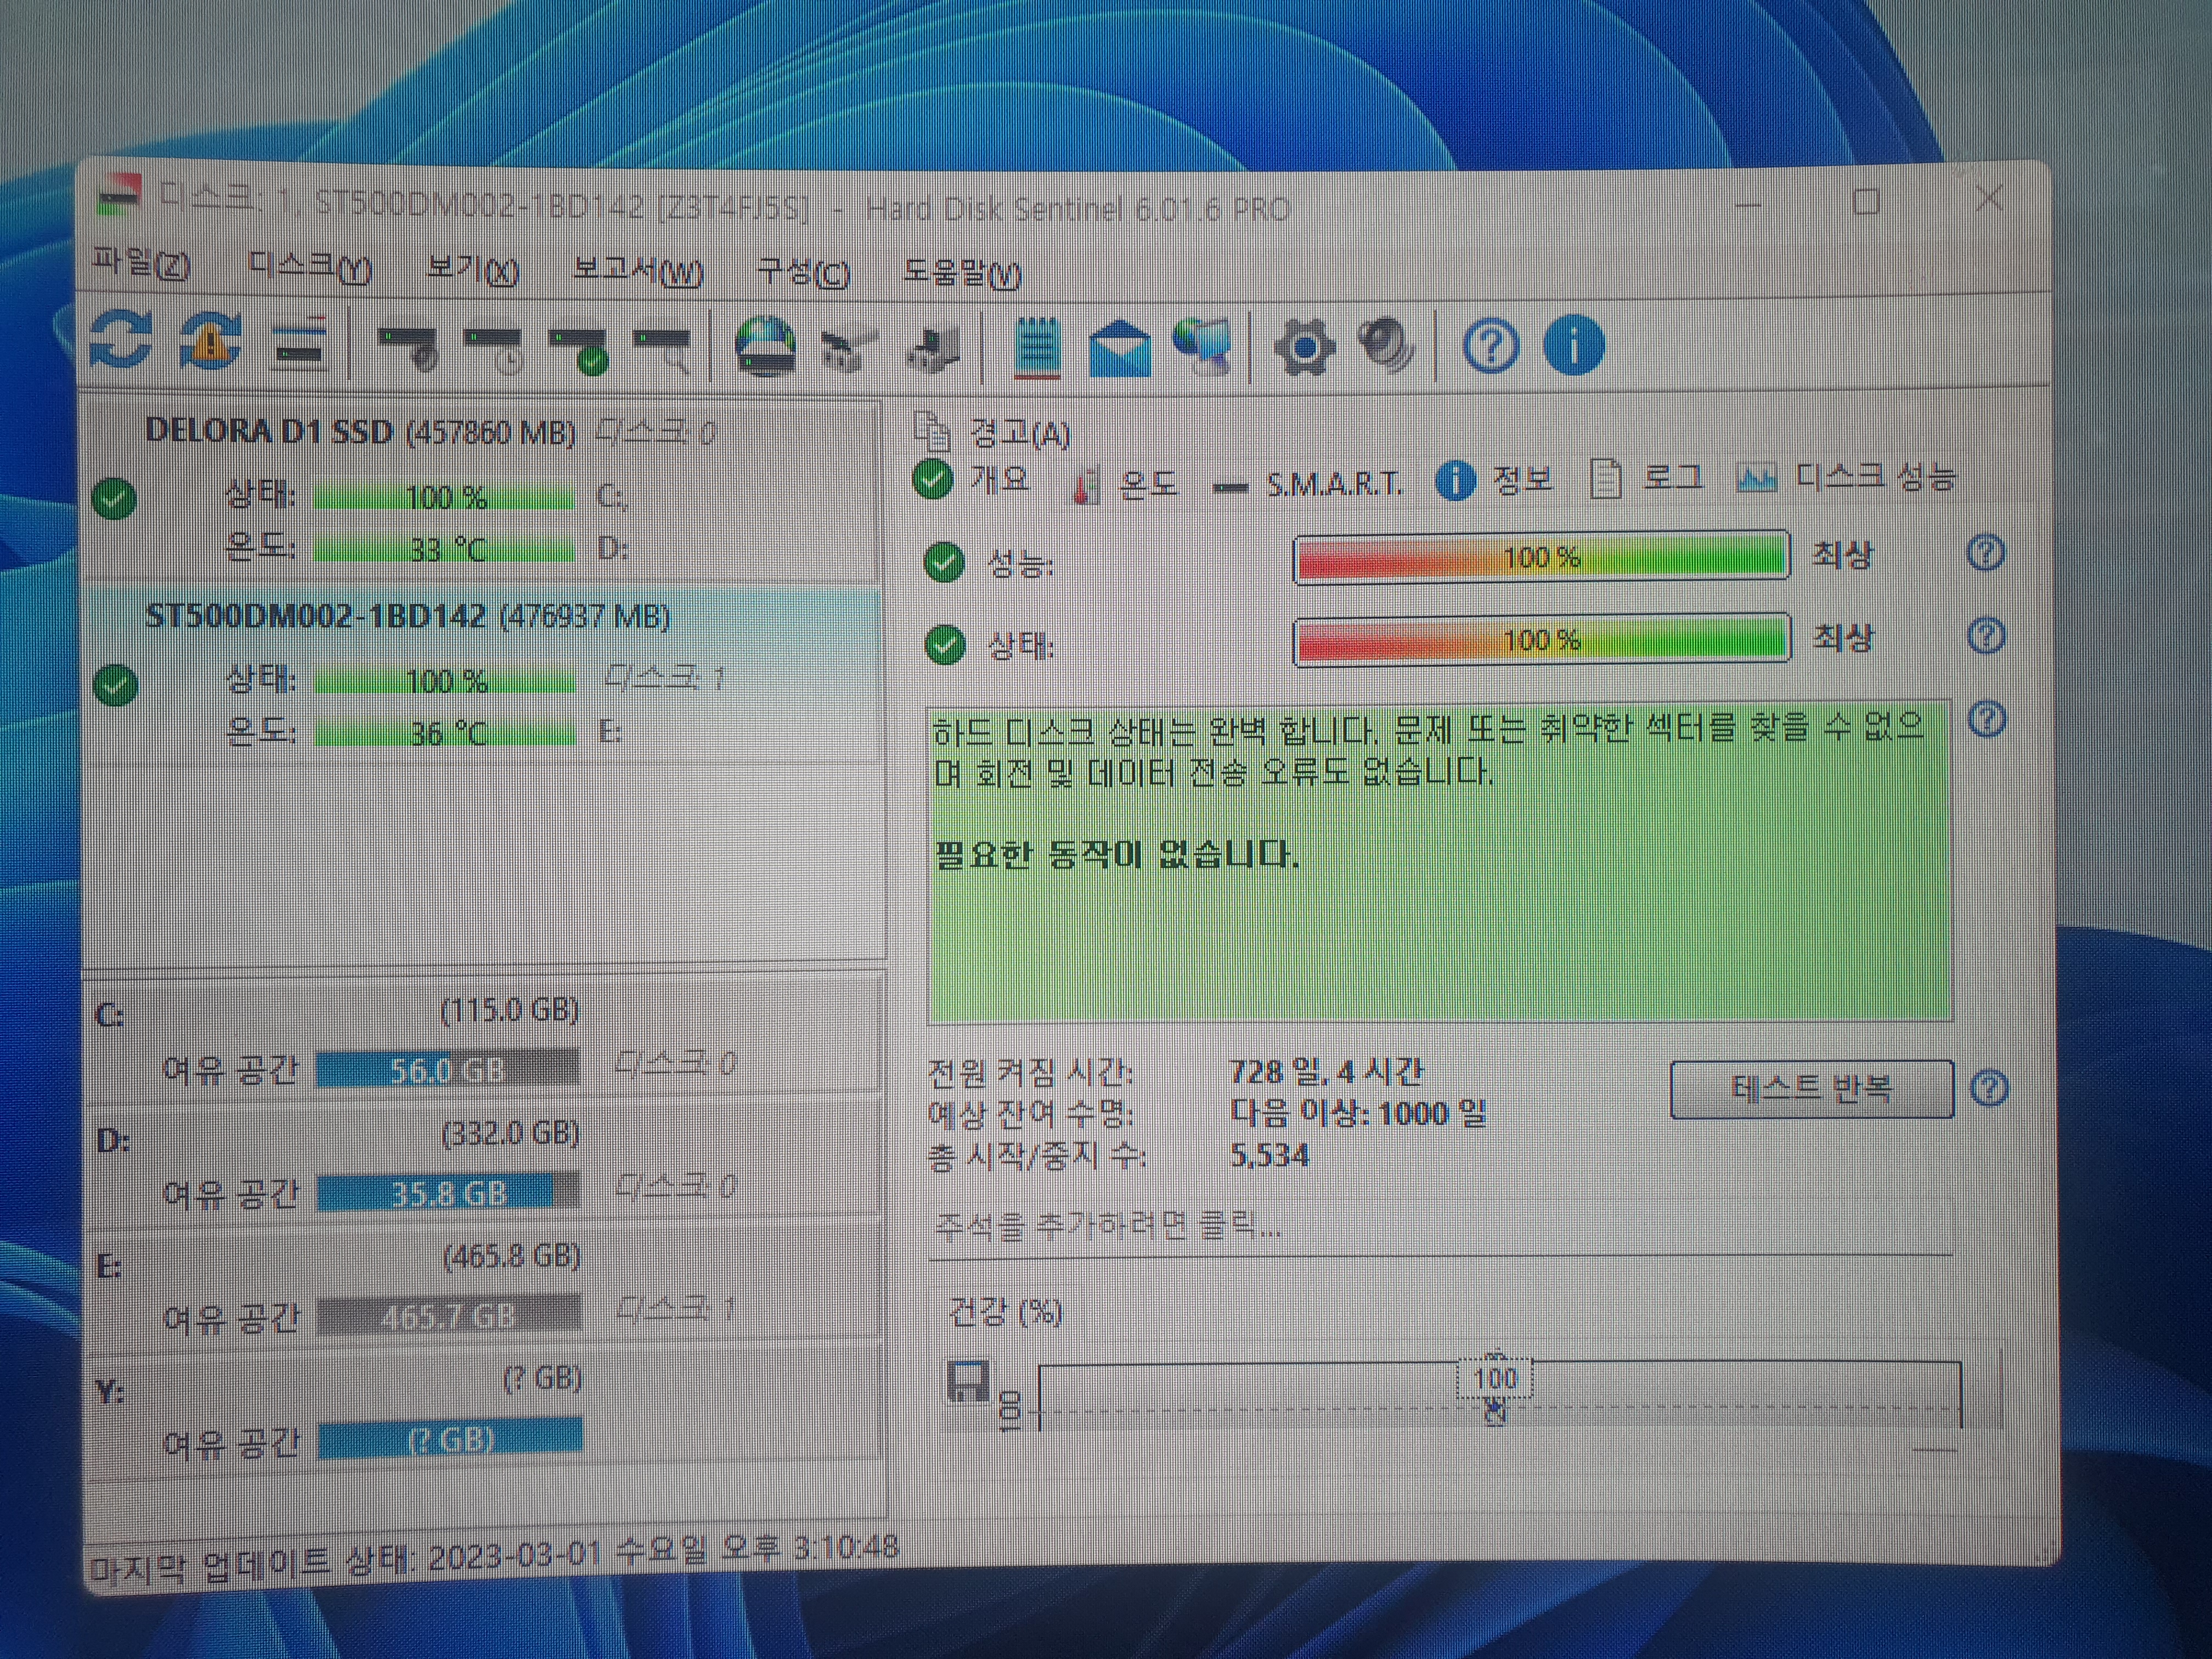The width and height of the screenshot is (2212, 1659).
Task: Click the 필요한 동작이 없습니다 message
Action: 1116,854
